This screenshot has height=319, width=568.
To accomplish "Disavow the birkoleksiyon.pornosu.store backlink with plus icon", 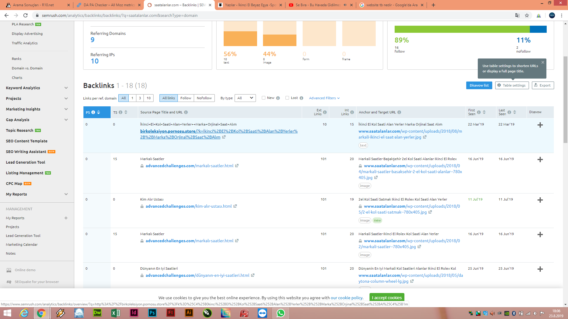I will tap(540, 125).
